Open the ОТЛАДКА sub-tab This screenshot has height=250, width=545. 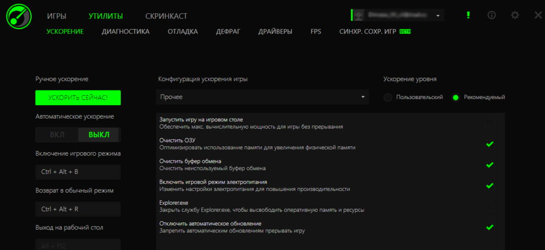[x=183, y=31]
